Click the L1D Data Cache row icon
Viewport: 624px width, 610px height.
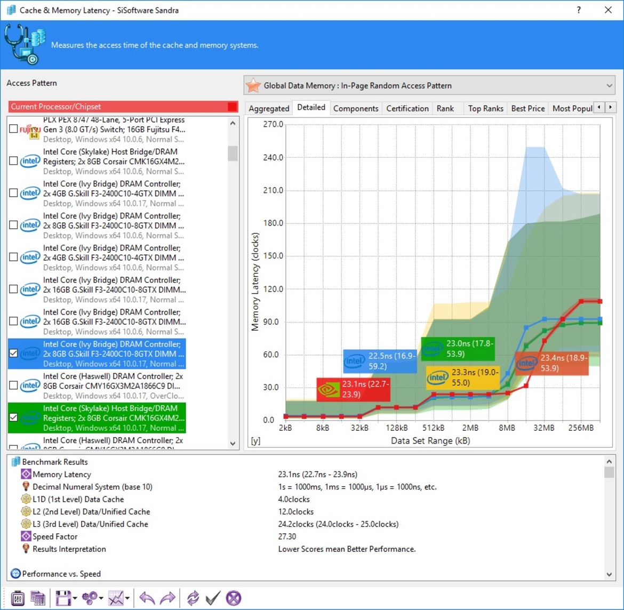click(x=26, y=499)
